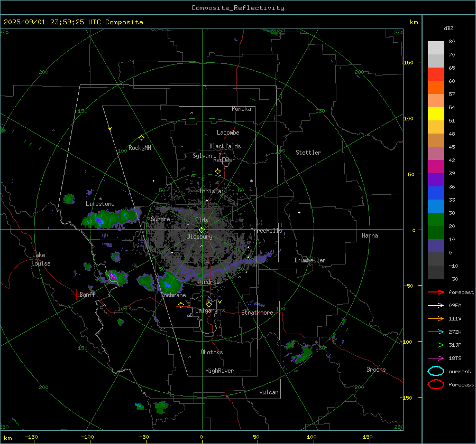Select the white 09EA arrow legend icon
Viewport: 476px width, 444px height.
click(x=436, y=305)
